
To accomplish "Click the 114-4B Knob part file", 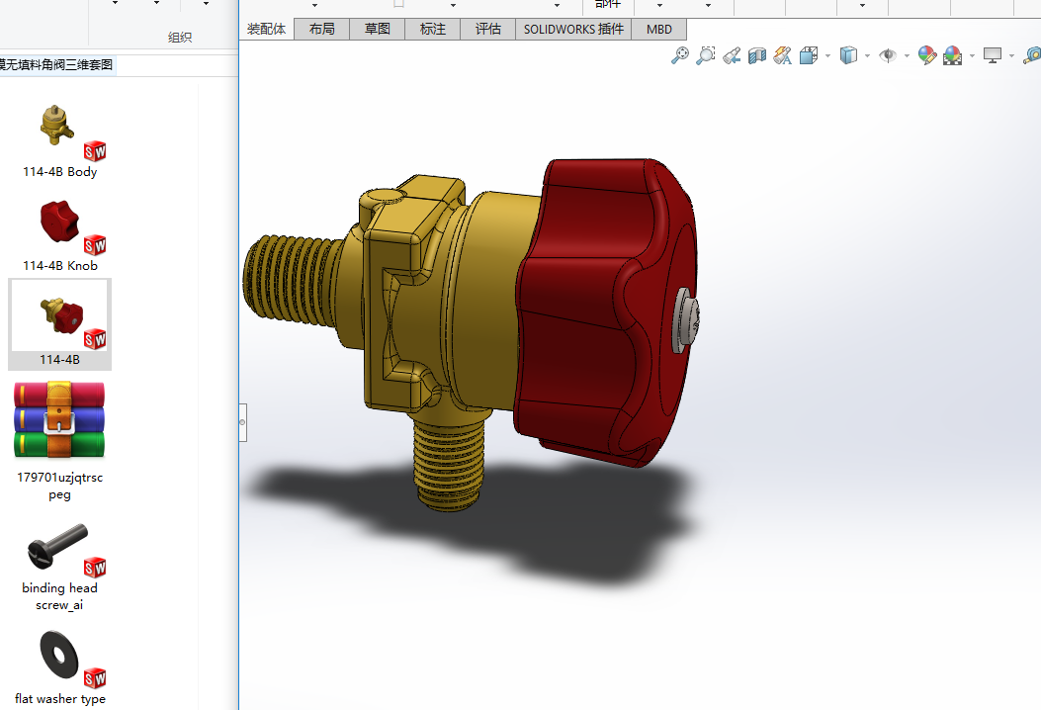I will pos(60,234).
